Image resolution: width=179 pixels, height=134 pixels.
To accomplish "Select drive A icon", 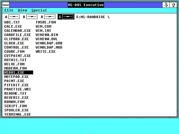I will 12,17.
